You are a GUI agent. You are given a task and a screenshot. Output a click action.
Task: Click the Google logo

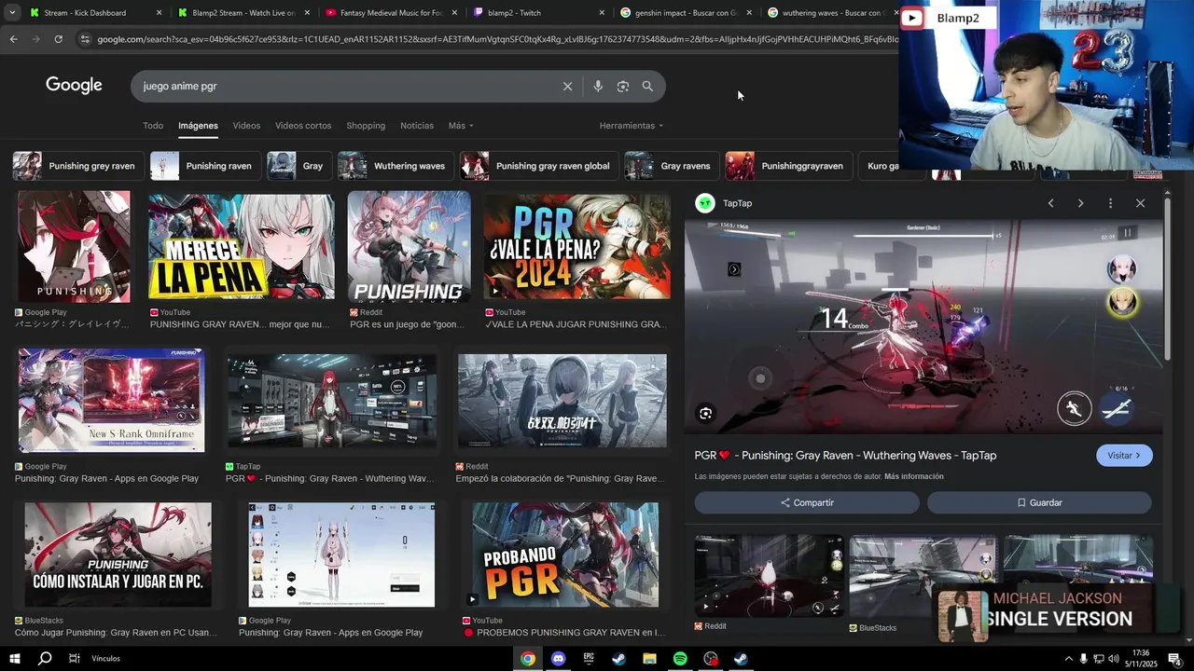click(74, 85)
